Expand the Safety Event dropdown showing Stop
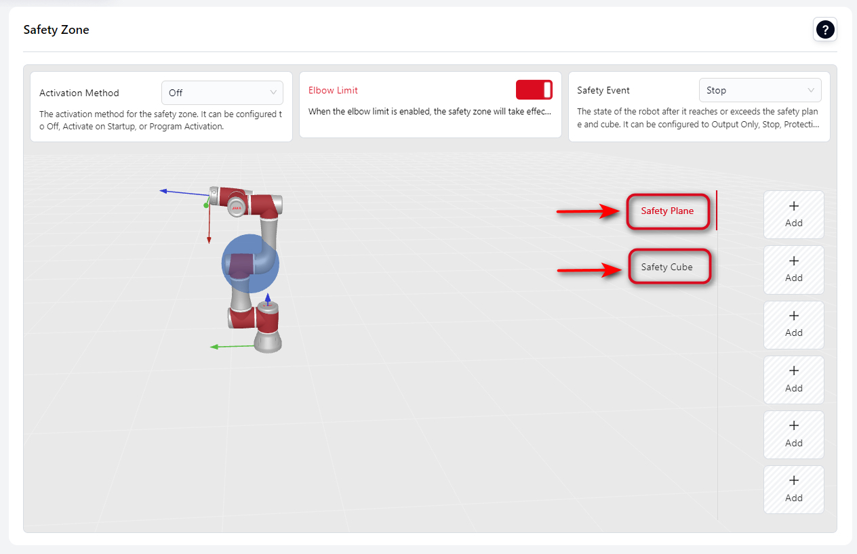The width and height of the screenshot is (857, 554). (x=759, y=90)
